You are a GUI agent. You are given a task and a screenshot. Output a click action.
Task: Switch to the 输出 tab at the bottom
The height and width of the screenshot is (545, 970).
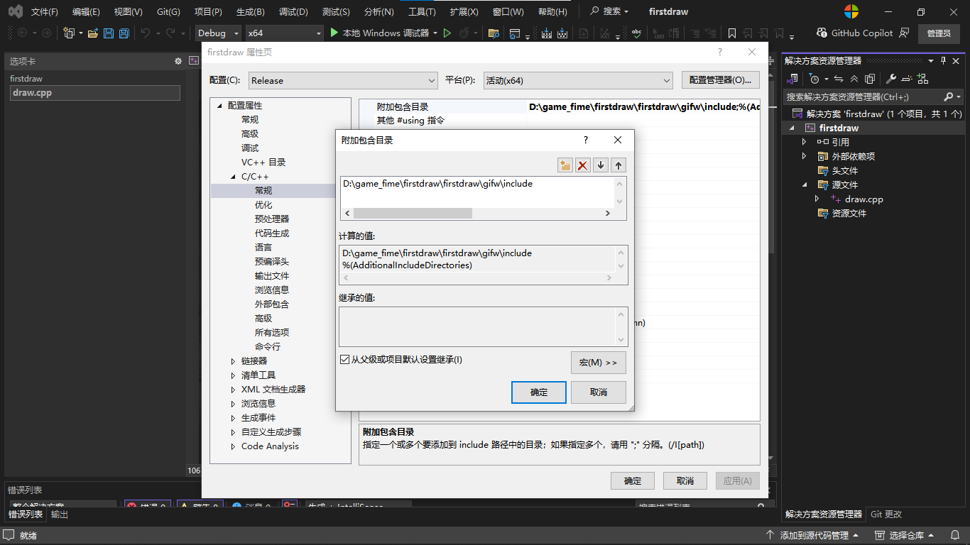58,514
